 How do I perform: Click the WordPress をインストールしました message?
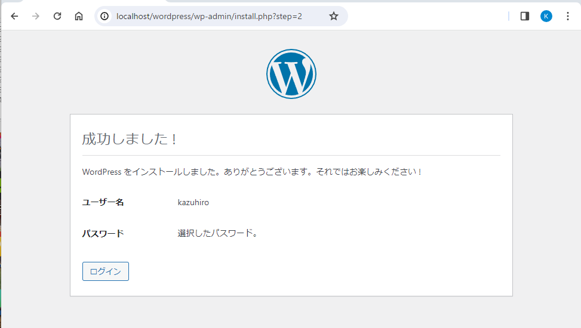point(252,172)
